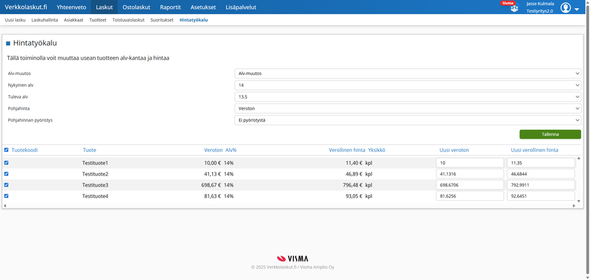Edit the 92,6451 new taxed price field

(541, 196)
